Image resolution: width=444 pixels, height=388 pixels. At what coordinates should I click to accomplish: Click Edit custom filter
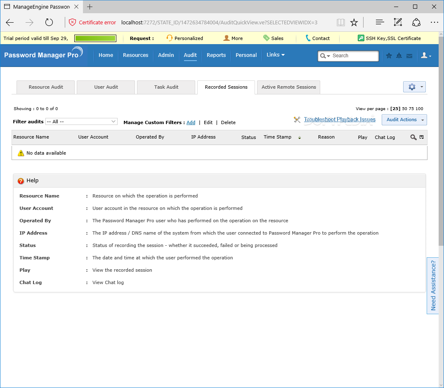pos(208,122)
